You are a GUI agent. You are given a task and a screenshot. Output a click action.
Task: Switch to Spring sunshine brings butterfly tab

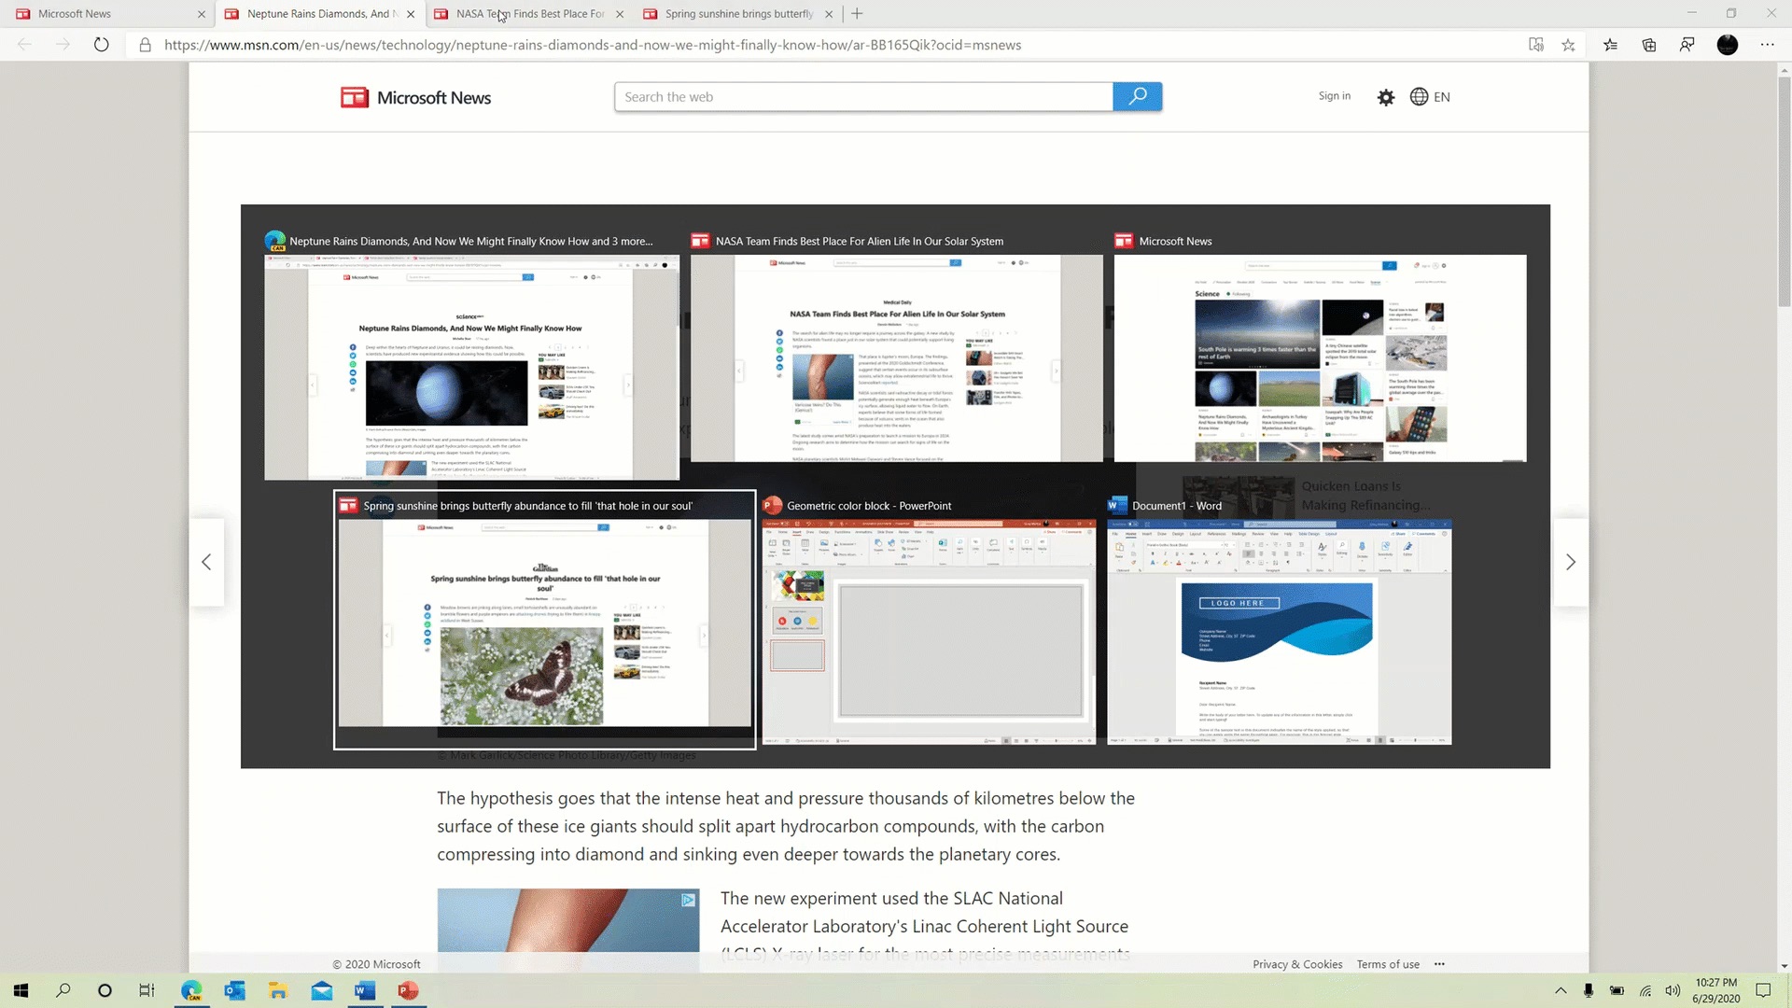coord(738,14)
